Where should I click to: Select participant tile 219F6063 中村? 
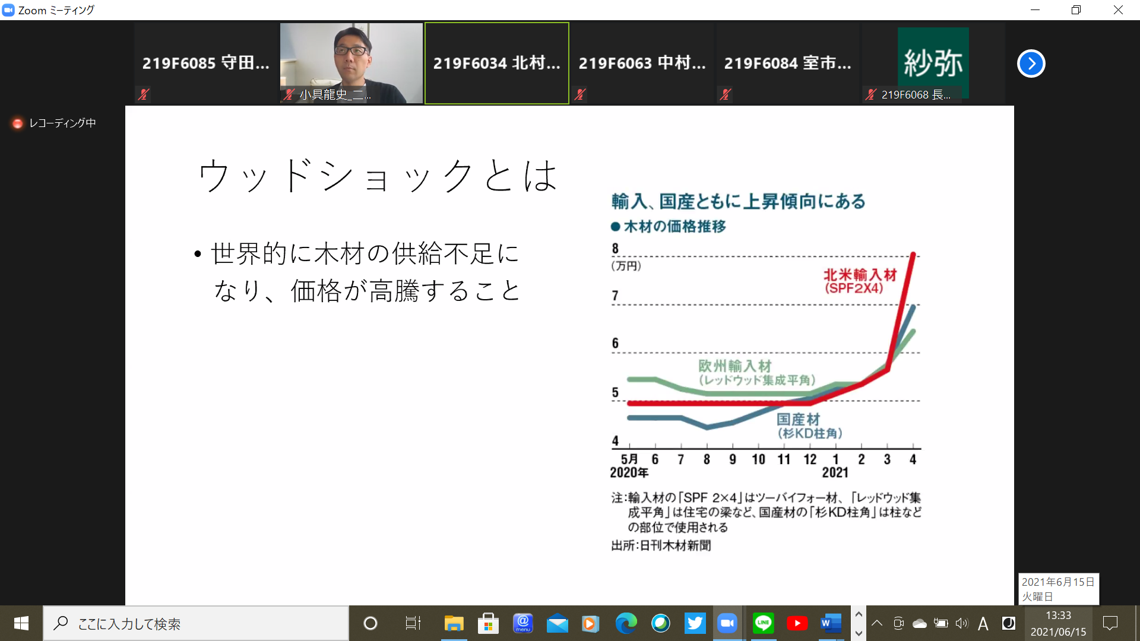coord(642,64)
